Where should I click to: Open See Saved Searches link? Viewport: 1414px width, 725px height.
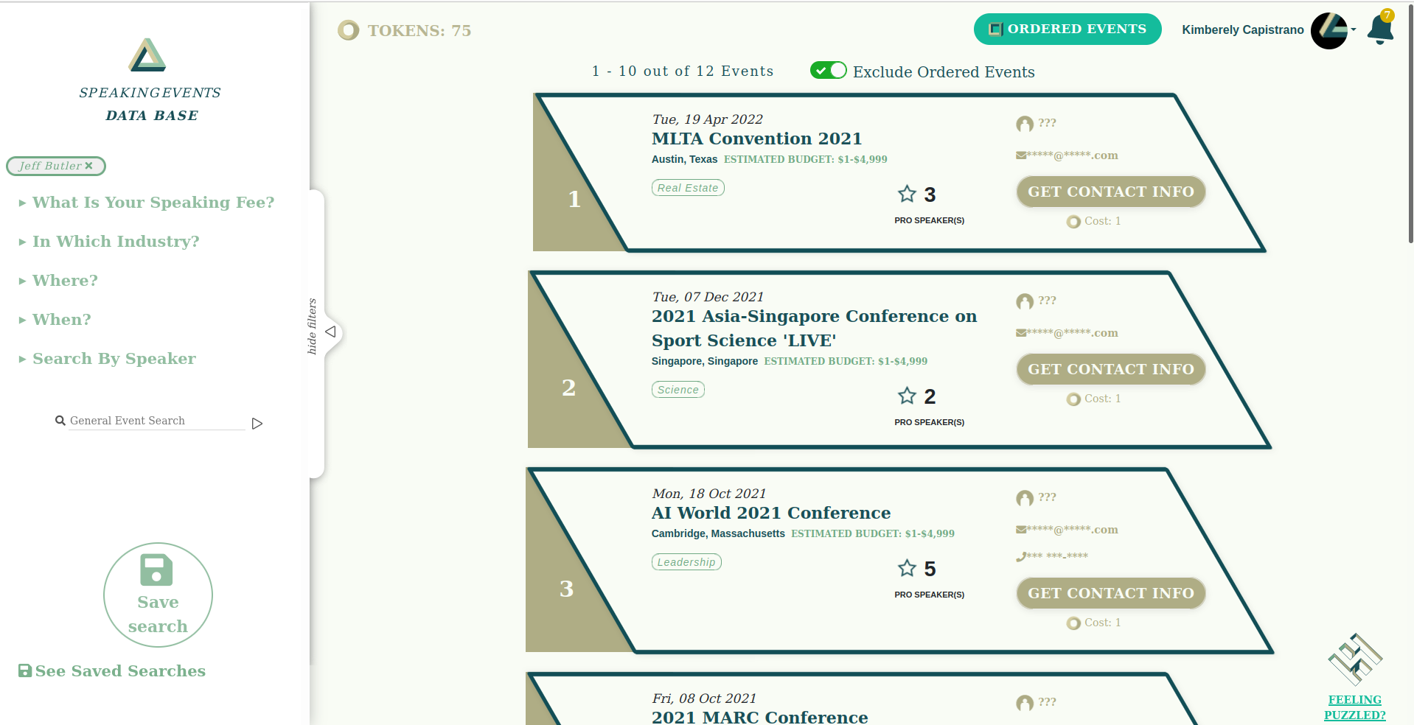112,671
